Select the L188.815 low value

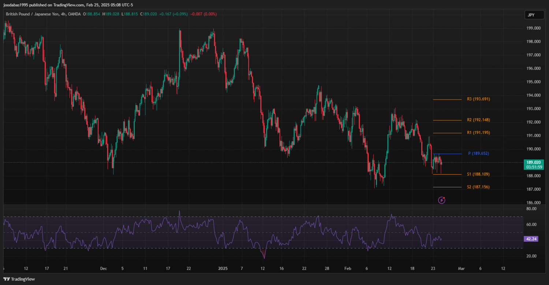coord(129,14)
